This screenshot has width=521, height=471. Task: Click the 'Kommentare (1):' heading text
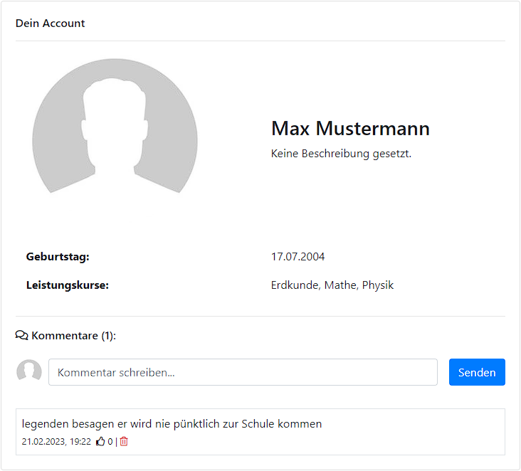[74, 336]
